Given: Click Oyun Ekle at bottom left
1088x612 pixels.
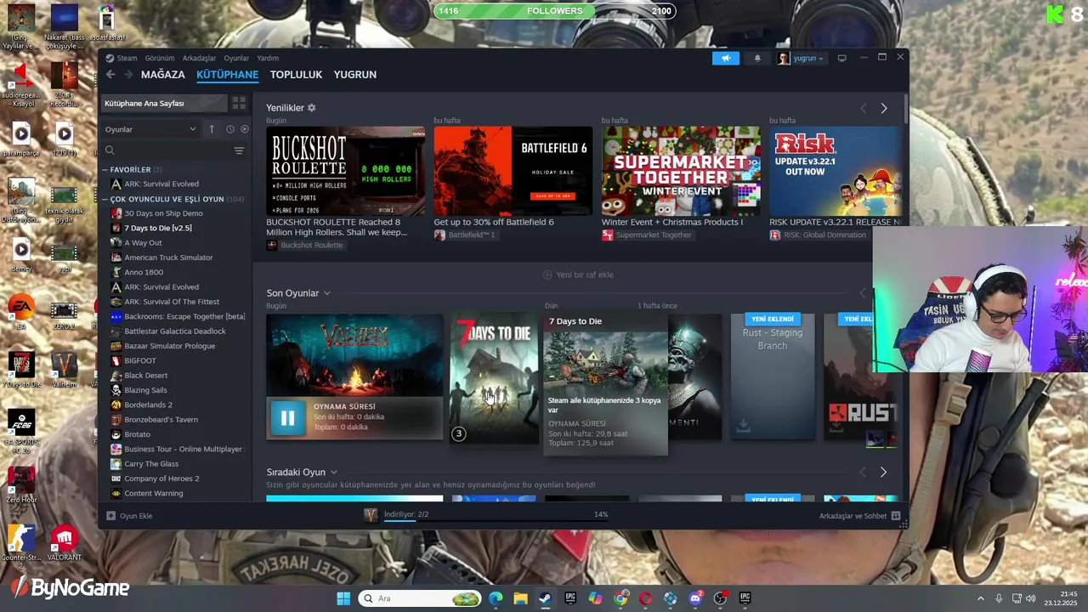Looking at the screenshot, I should pyautogui.click(x=129, y=516).
